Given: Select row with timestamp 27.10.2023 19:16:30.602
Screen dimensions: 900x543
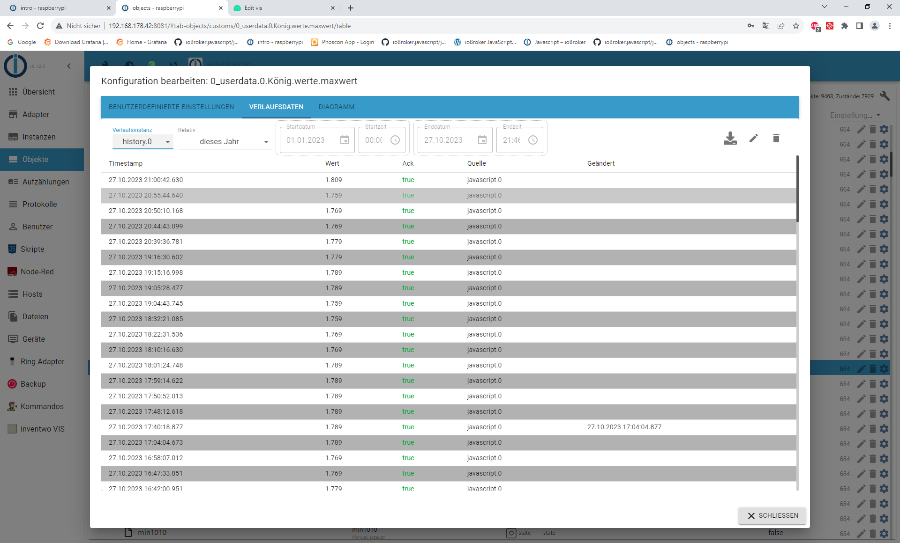Looking at the screenshot, I should click(449, 257).
